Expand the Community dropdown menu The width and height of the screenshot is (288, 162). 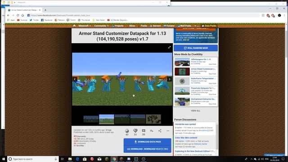(x=101, y=26)
